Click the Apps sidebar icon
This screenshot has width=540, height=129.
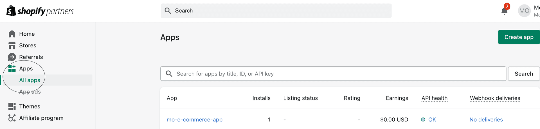tap(12, 68)
